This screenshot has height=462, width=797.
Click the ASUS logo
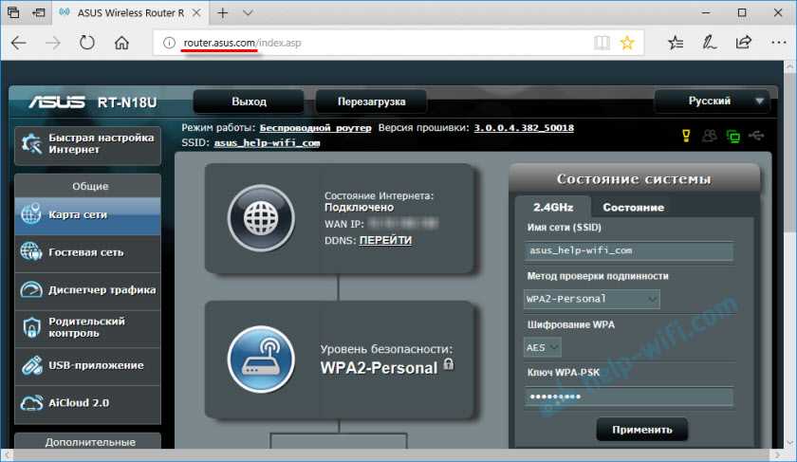coord(56,102)
